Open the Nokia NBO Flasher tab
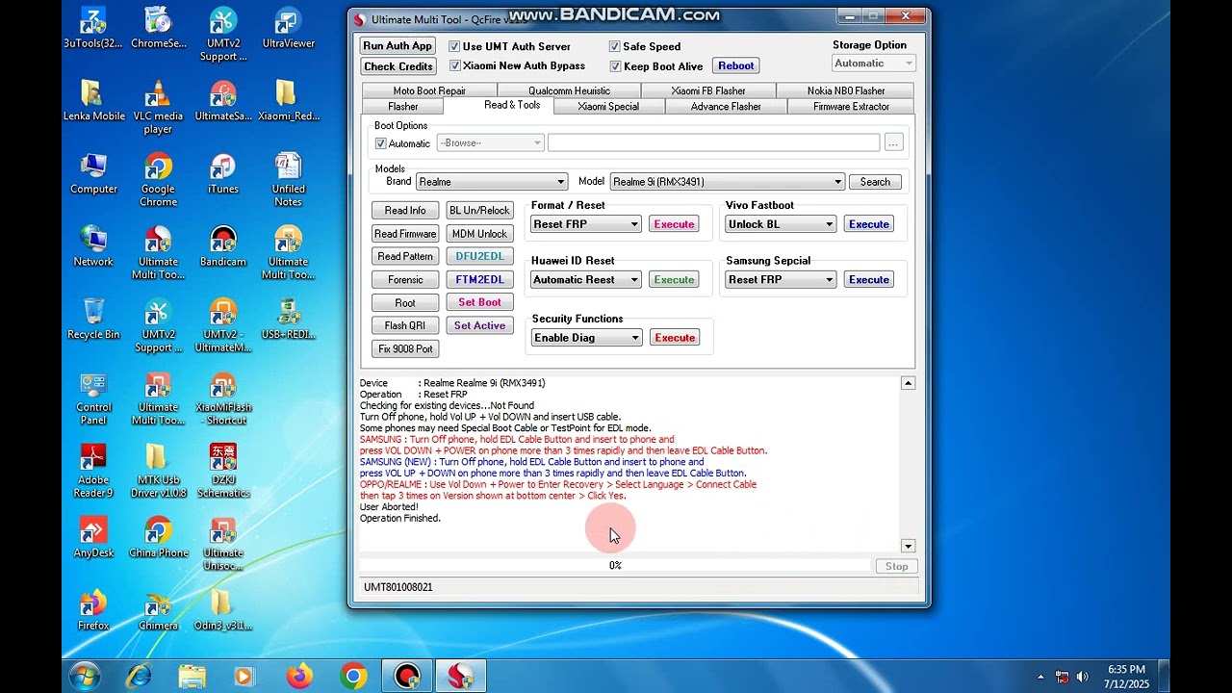1232x693 pixels. pyautogui.click(x=846, y=90)
